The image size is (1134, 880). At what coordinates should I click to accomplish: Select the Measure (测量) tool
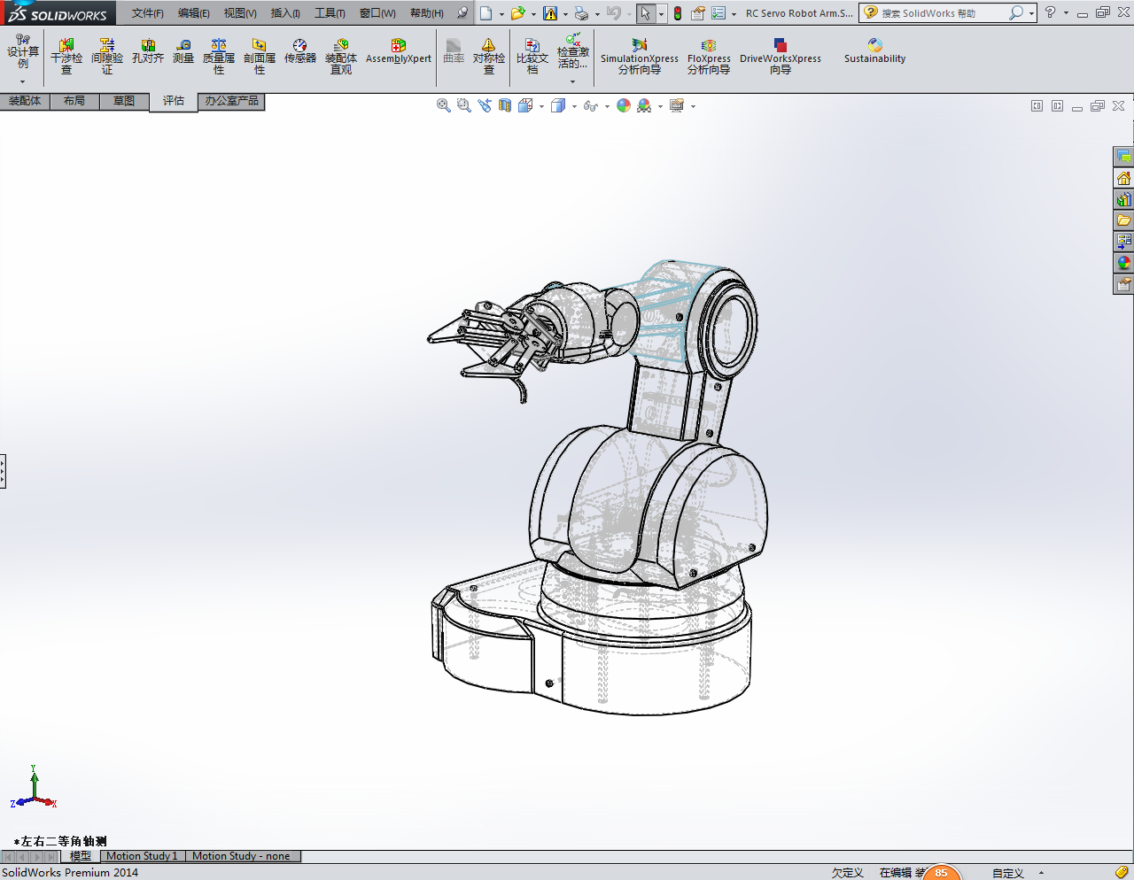[x=183, y=51]
